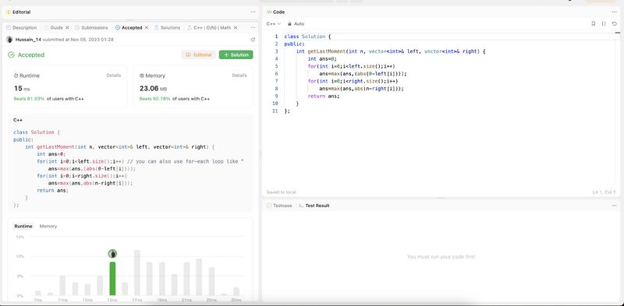Click the reset code arrow icon
Image resolution: width=624 pixels, height=306 pixels.
coord(615,24)
